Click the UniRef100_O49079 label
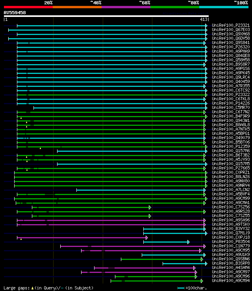Viewport: 252px width, 291px height. pos(231,138)
